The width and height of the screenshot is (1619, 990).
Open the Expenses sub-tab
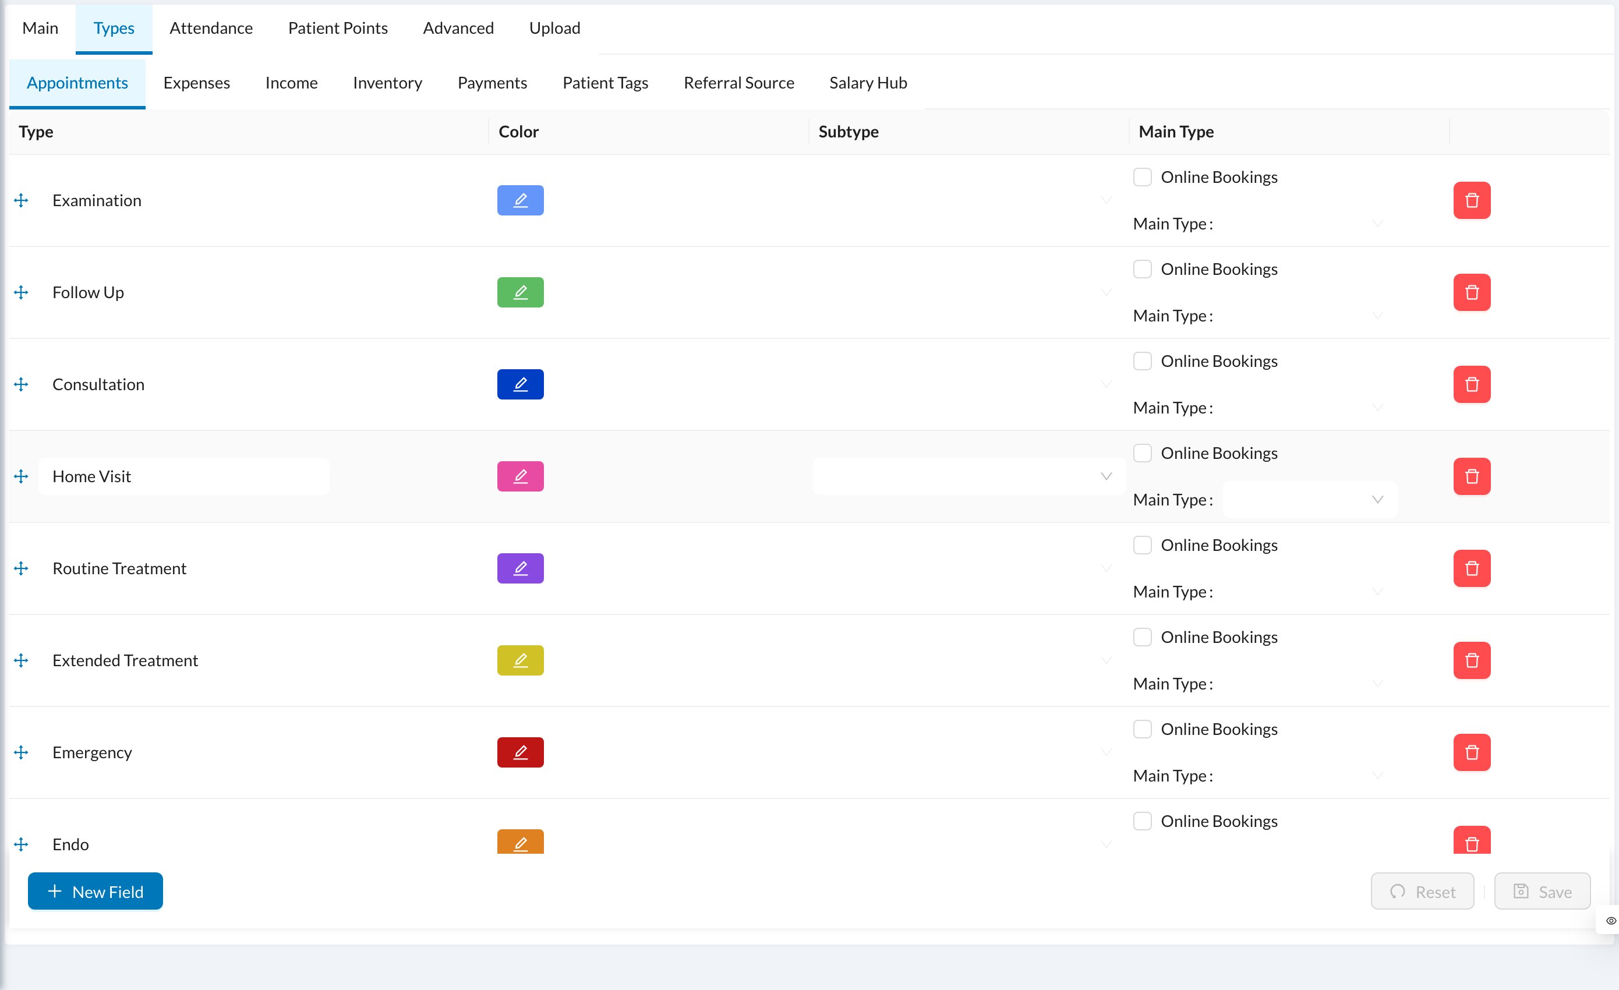[196, 83]
